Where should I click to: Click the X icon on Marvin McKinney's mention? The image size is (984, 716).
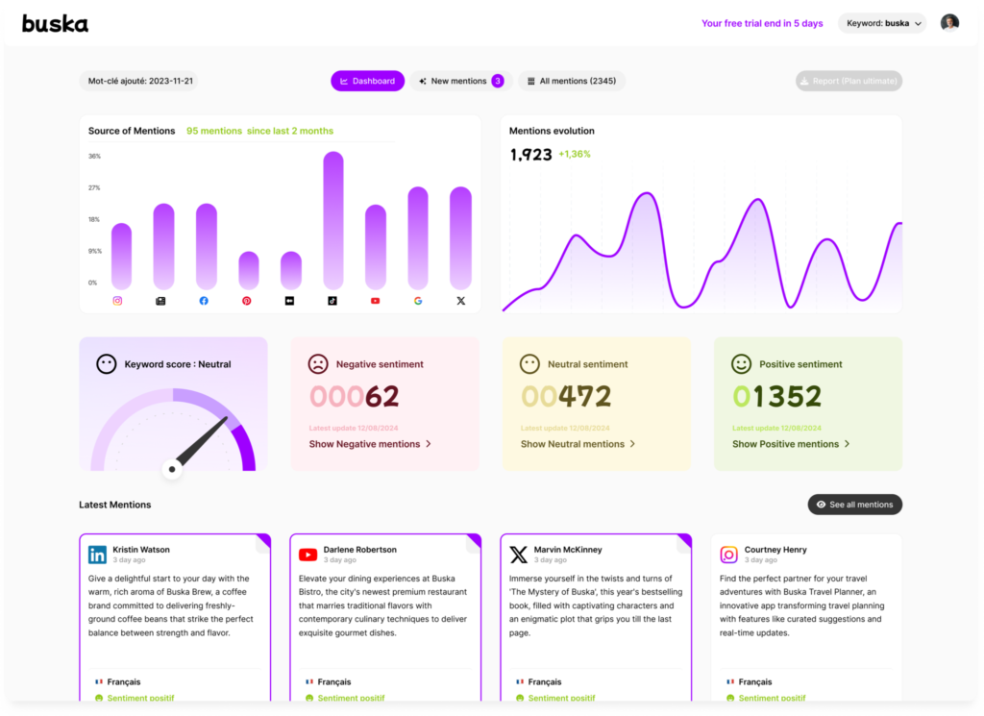pyautogui.click(x=518, y=555)
